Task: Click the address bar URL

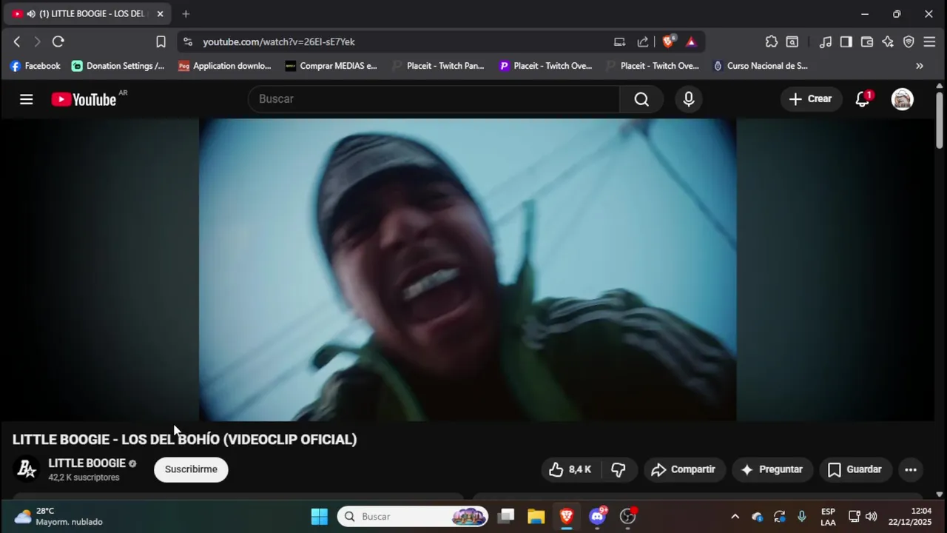Action: click(279, 42)
